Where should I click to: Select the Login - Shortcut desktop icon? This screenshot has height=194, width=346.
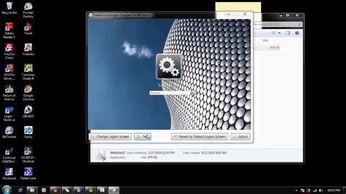9,114
